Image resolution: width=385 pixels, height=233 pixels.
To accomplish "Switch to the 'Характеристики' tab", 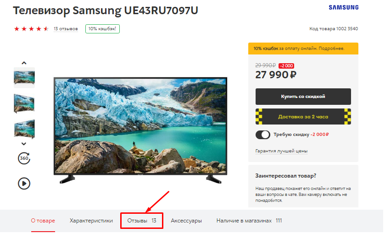I will (91, 221).
